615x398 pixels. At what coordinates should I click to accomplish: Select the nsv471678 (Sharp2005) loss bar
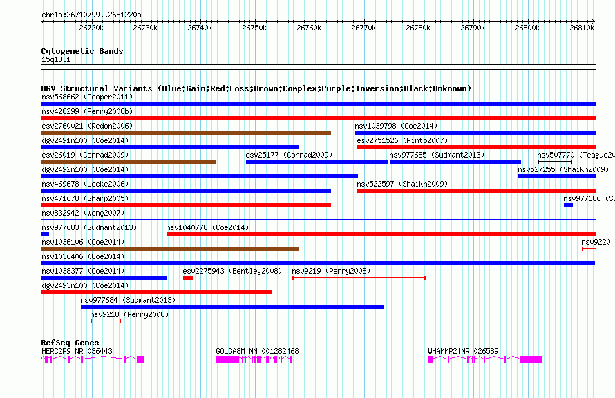186,205
